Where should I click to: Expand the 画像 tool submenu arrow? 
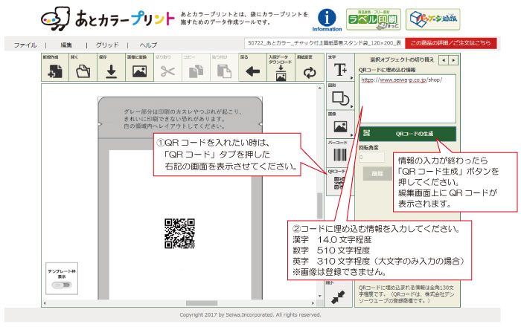pos(351,135)
